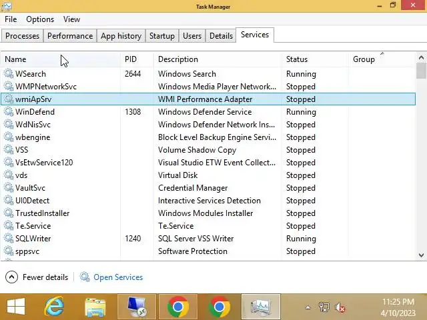Switch to the App history tab

pyautogui.click(x=121, y=36)
